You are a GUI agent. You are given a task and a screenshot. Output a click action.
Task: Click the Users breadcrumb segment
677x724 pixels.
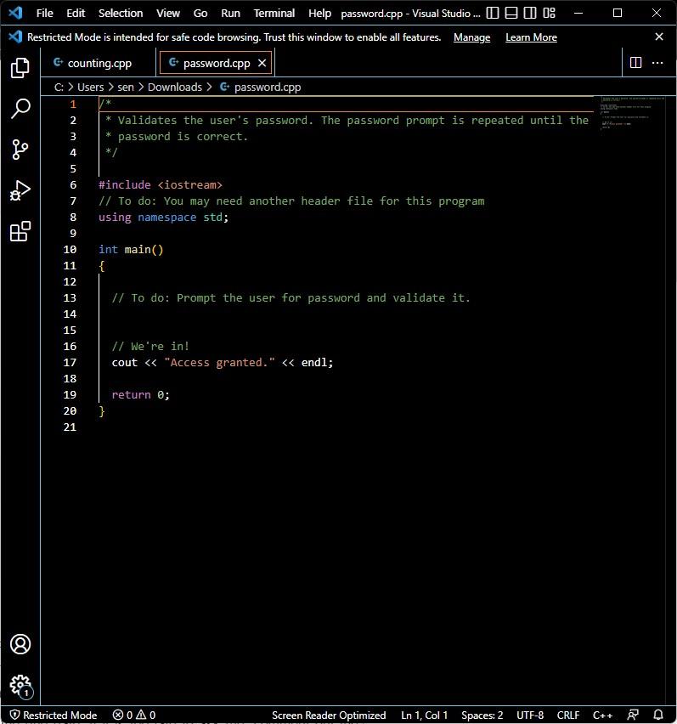[90, 87]
